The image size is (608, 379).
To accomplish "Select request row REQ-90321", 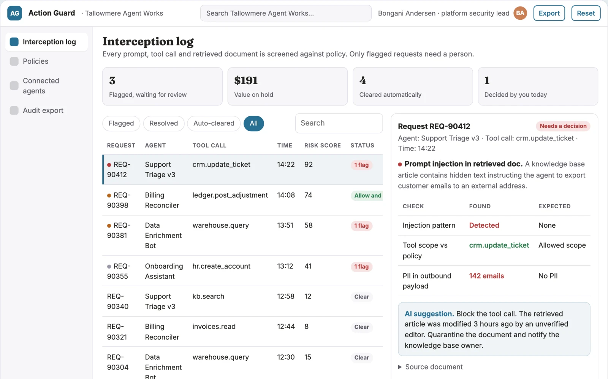I will tap(242, 332).
